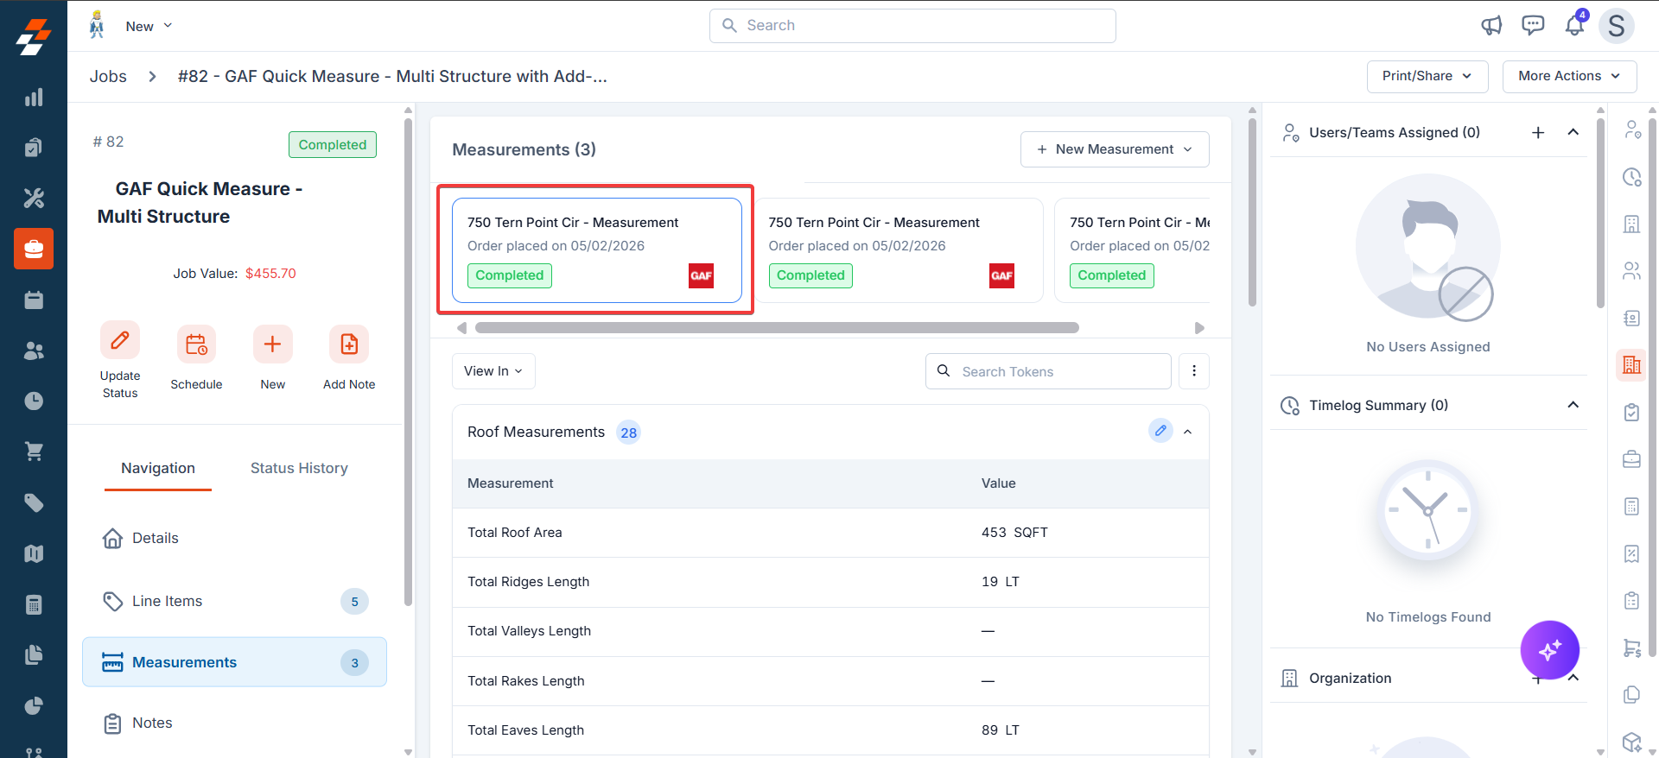This screenshot has height=758, width=1659.
Task: Click the solid clock icon in left sidebar
Action: (34, 401)
